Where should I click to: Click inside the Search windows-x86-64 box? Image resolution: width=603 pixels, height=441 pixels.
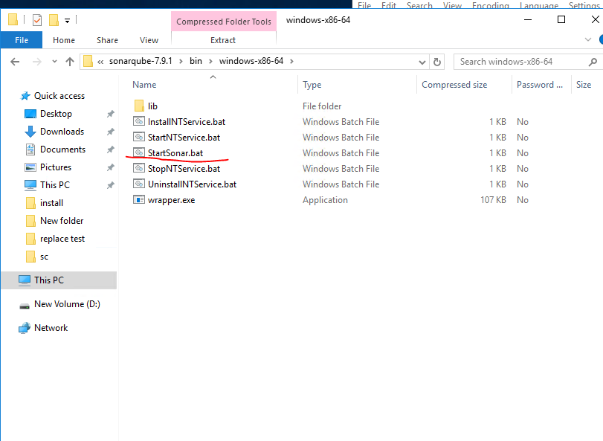click(x=520, y=62)
